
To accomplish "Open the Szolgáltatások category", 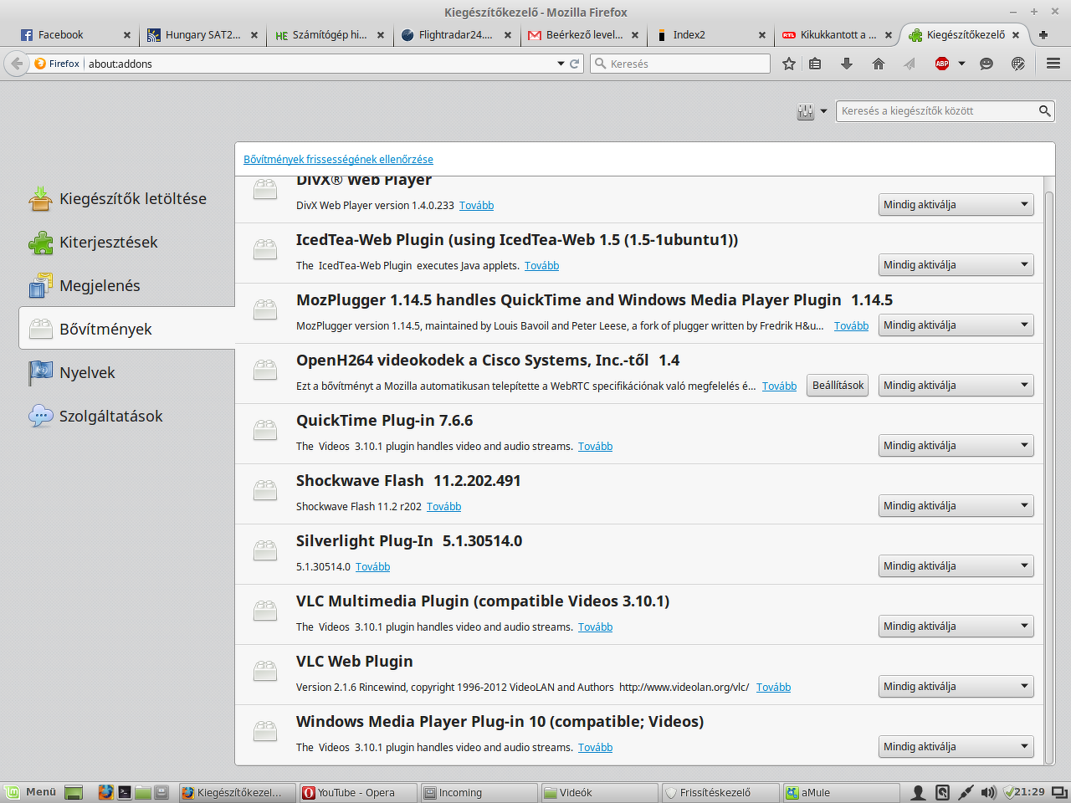I will [126, 417].
